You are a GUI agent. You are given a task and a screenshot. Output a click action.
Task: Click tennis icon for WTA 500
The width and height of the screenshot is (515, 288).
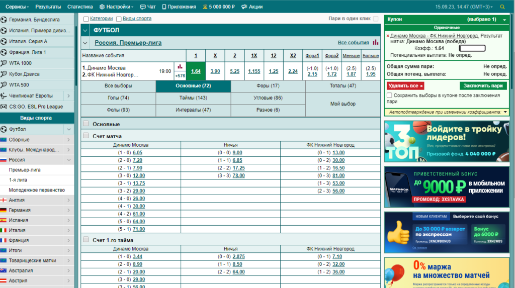tap(4, 85)
